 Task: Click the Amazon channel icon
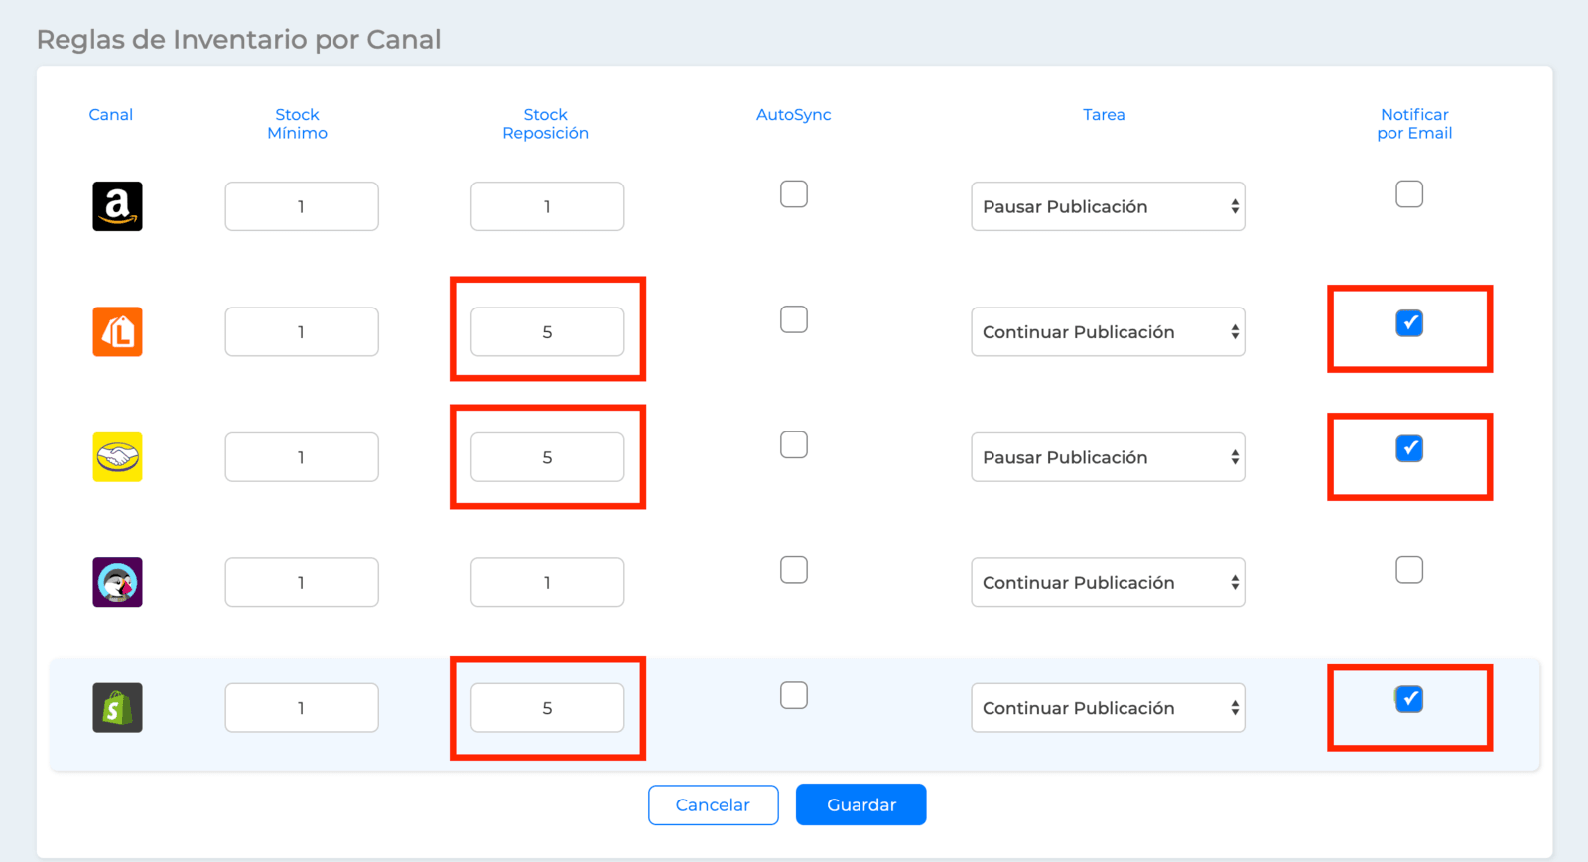pos(117,206)
